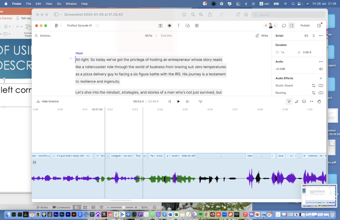340x220 pixels.
Task: Click the PowerPoint zoom slider at bottom
Action: point(123,207)
